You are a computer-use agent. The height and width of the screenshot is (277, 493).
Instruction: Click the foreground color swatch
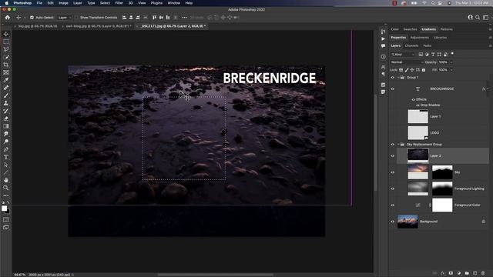4,209
